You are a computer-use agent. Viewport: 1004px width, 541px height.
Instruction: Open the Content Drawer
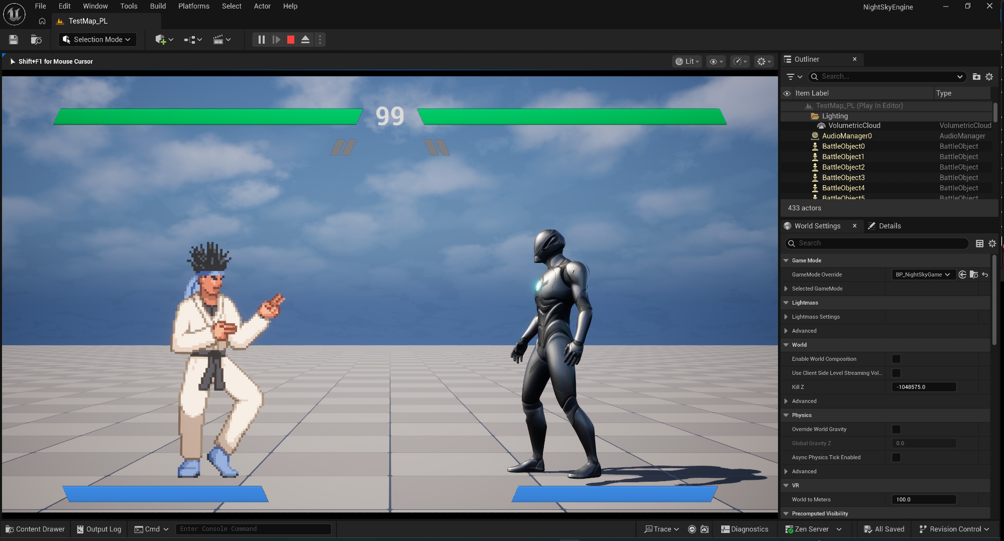coord(35,529)
